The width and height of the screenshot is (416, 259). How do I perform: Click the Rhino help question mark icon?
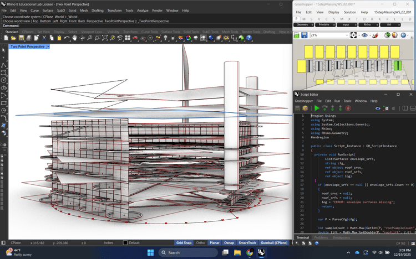[x=249, y=38]
